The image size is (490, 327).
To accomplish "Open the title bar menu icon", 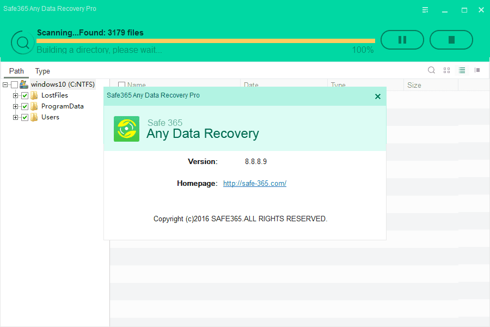I will coord(425,10).
